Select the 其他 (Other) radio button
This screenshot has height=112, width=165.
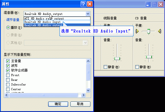coord(8,43)
